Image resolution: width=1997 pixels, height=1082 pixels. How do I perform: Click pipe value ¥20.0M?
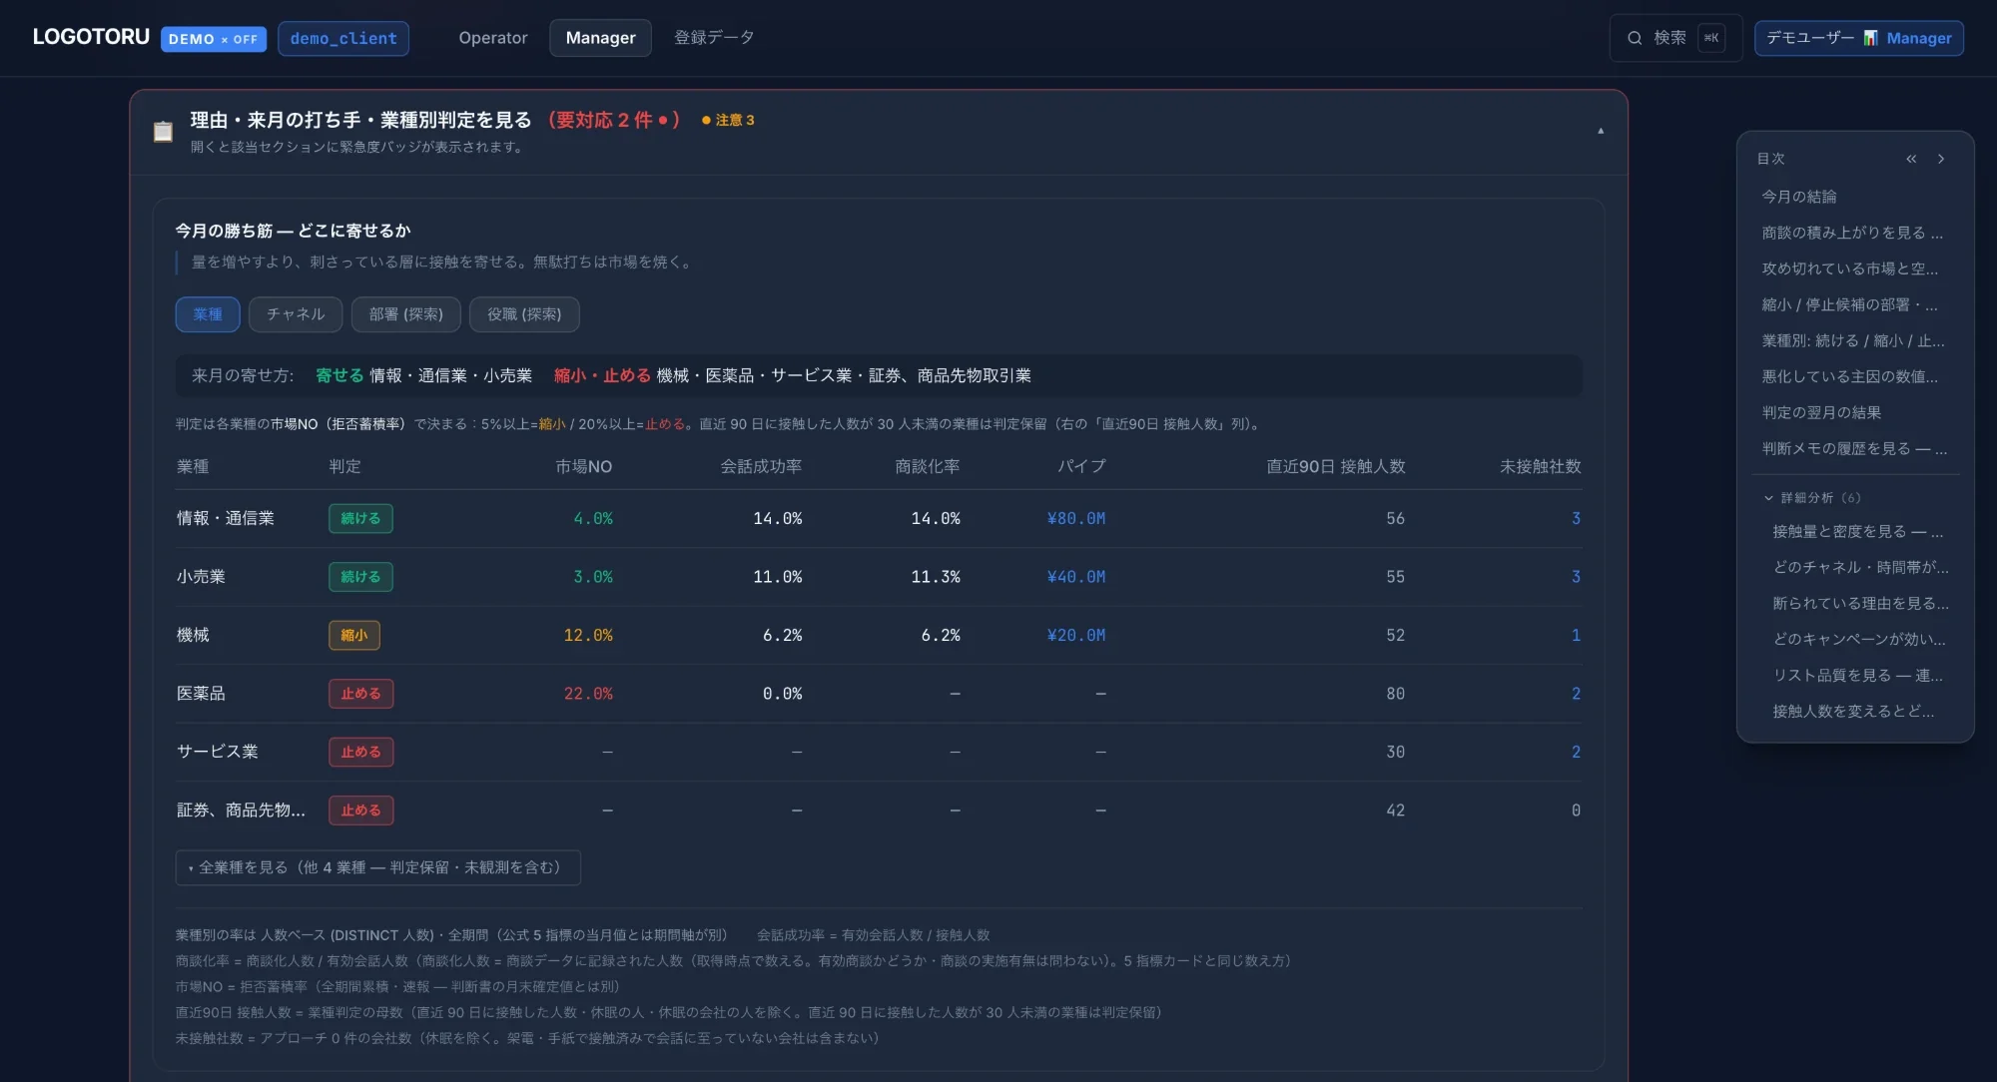[x=1075, y=636]
